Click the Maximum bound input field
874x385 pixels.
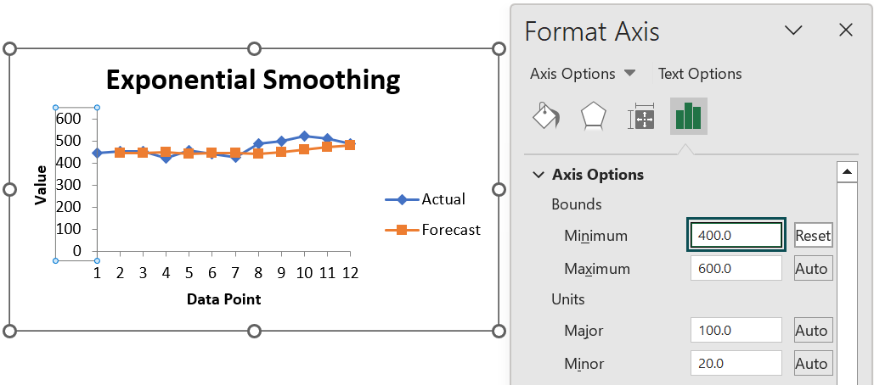pyautogui.click(x=736, y=268)
